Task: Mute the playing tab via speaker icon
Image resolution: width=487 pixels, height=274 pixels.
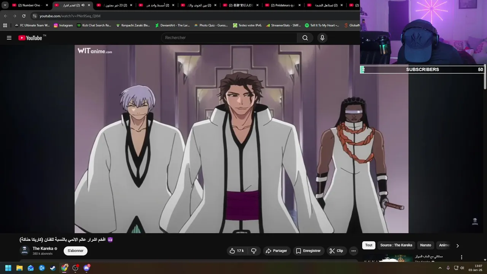Action: coord(83,5)
